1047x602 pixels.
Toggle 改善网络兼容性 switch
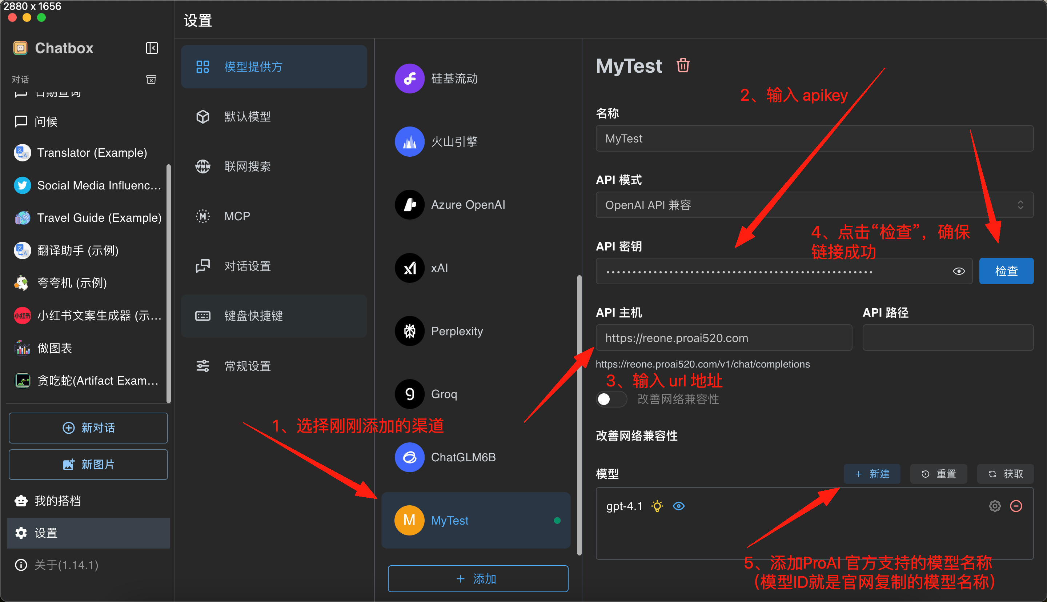click(x=611, y=400)
